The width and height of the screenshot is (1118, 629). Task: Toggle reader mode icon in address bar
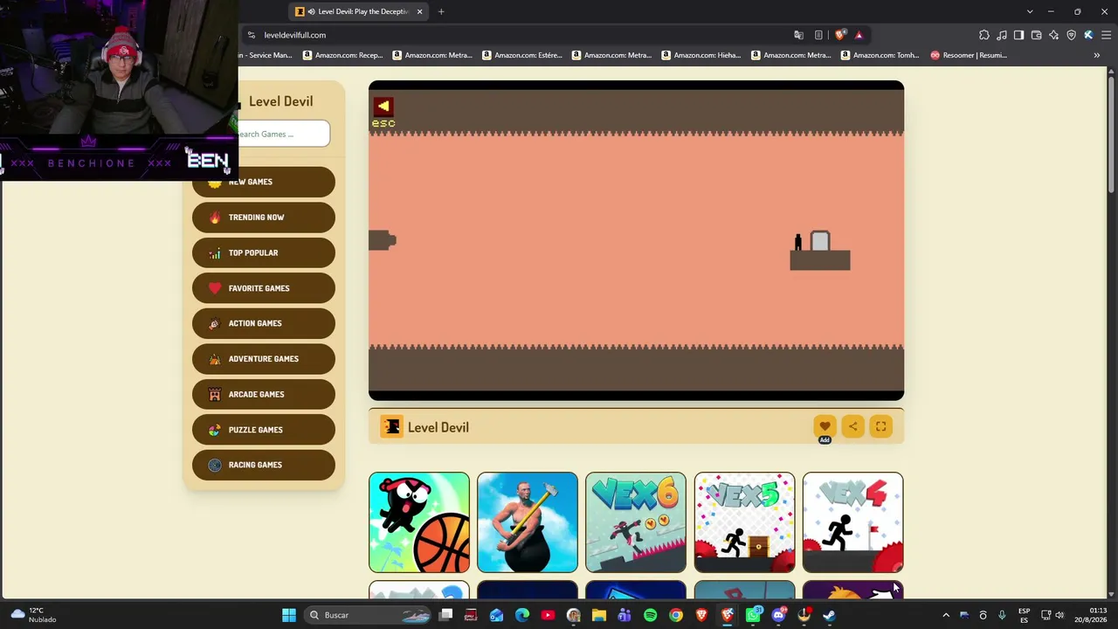coord(818,35)
